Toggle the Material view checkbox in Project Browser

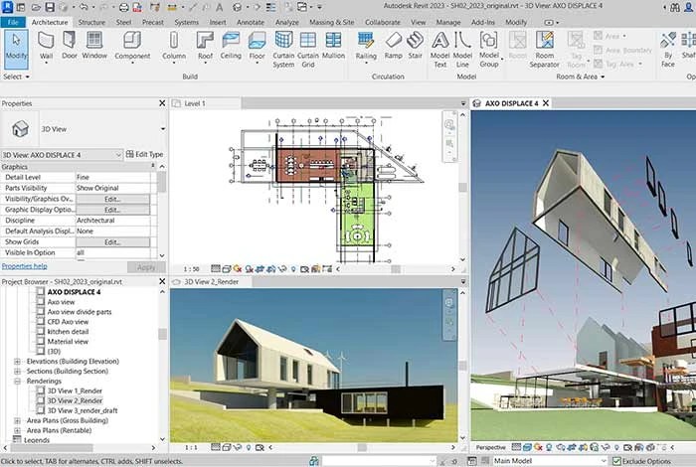pyautogui.click(x=41, y=341)
